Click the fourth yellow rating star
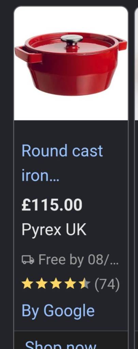The height and width of the screenshot is (349, 138). 71,284
